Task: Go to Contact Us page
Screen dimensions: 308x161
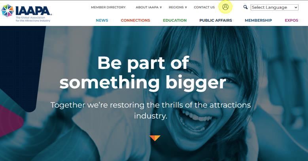Action: point(204,7)
